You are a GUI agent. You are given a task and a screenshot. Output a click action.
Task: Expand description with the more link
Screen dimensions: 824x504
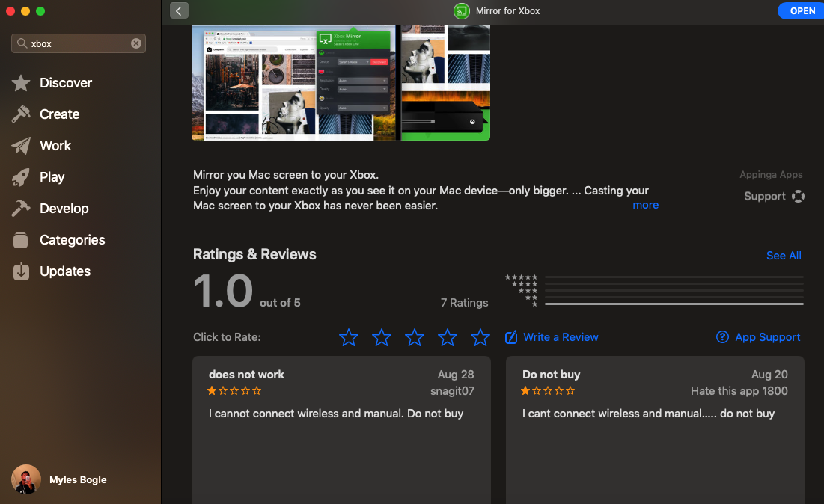[645, 206]
